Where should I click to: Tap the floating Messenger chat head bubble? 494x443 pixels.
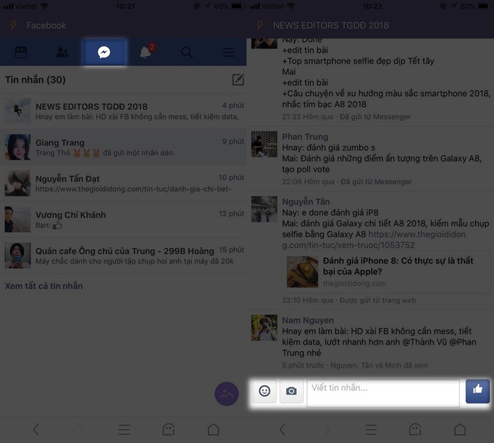tap(226, 393)
